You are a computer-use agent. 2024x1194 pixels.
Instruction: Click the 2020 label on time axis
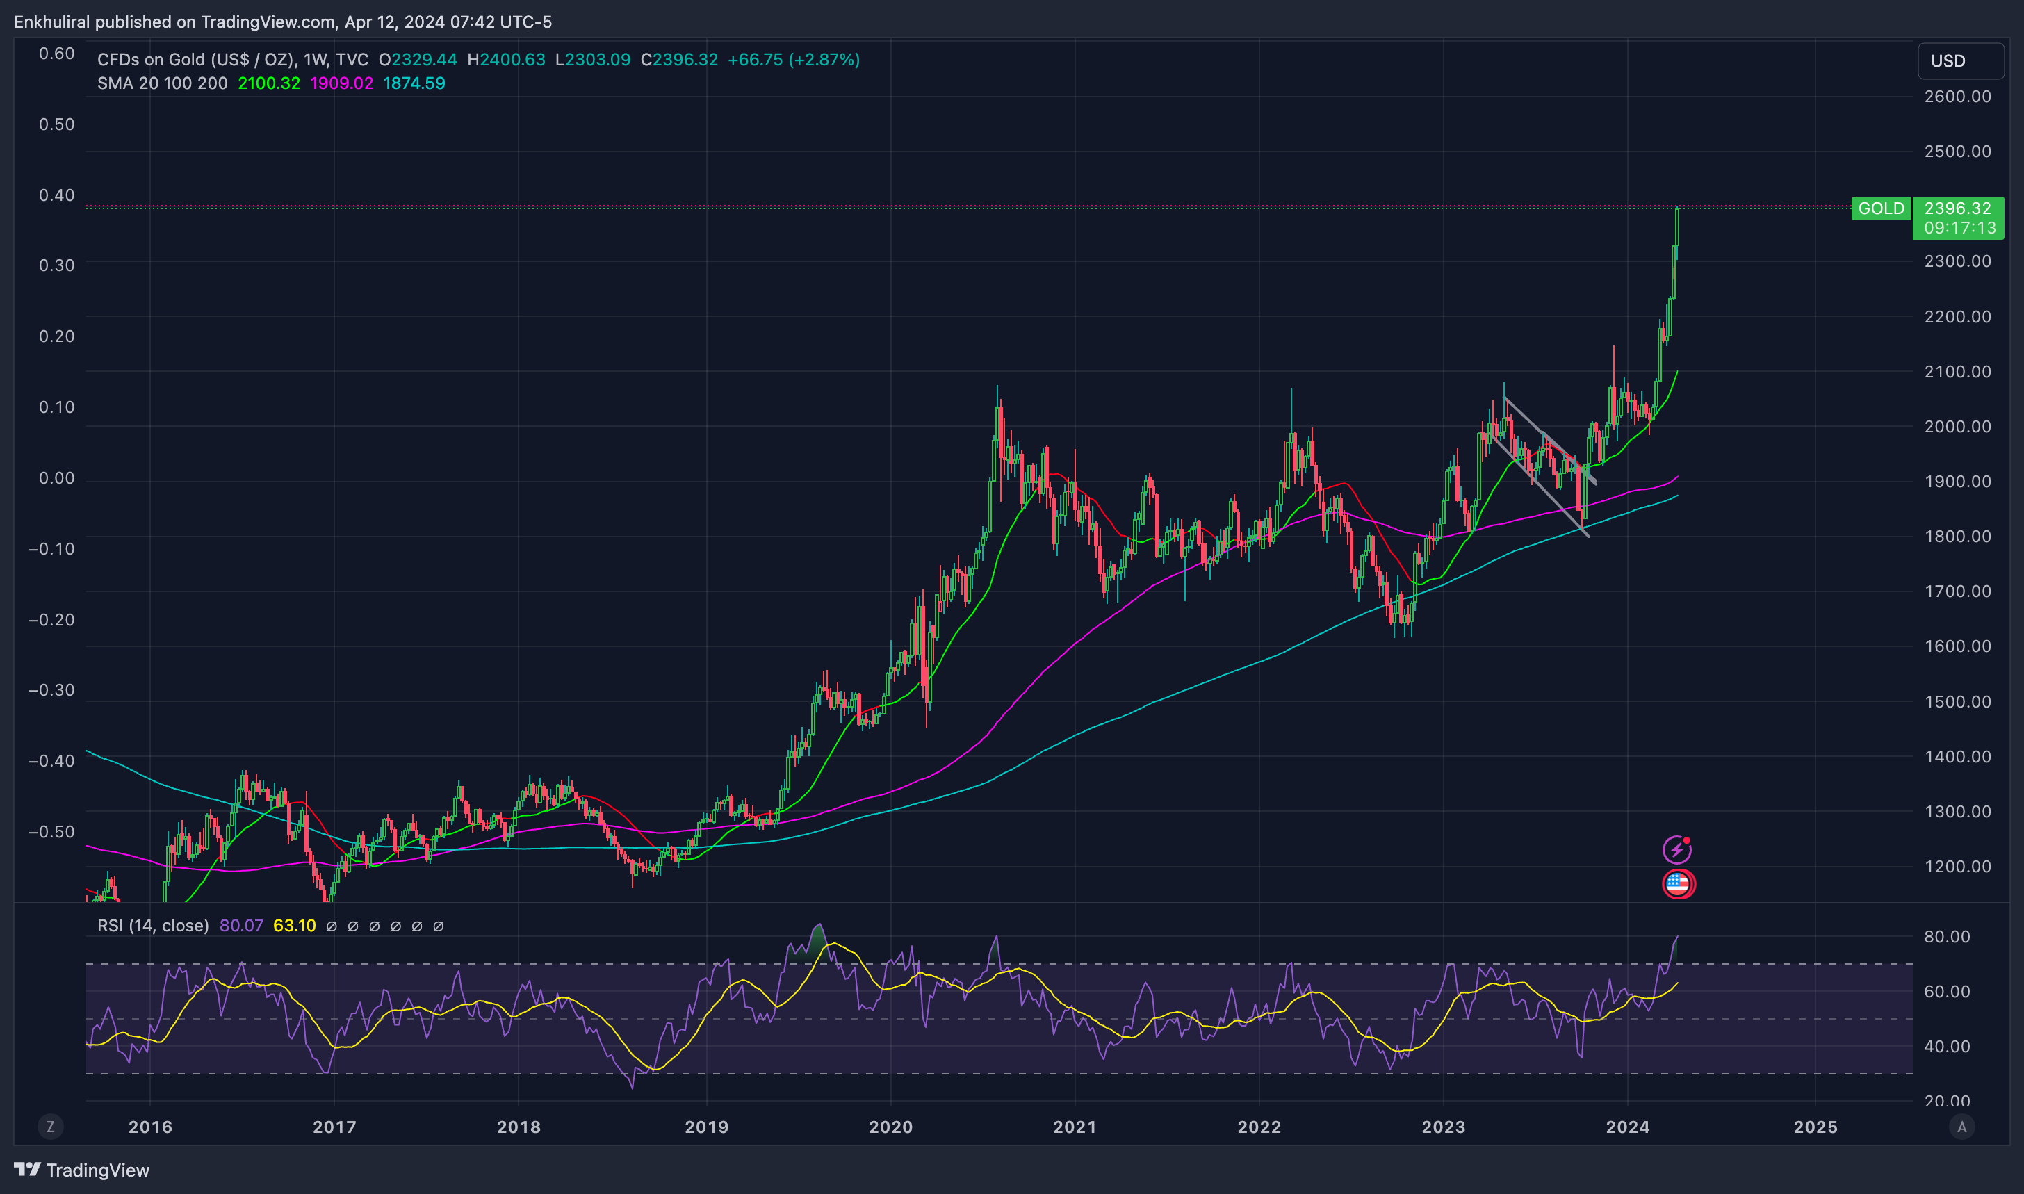pyautogui.click(x=890, y=1127)
